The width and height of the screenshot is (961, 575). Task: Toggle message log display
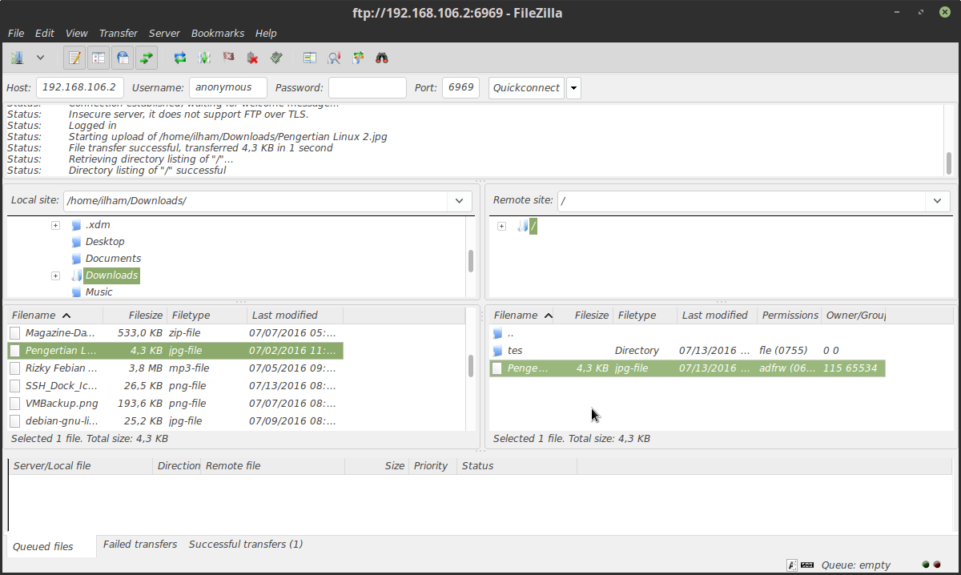point(74,58)
